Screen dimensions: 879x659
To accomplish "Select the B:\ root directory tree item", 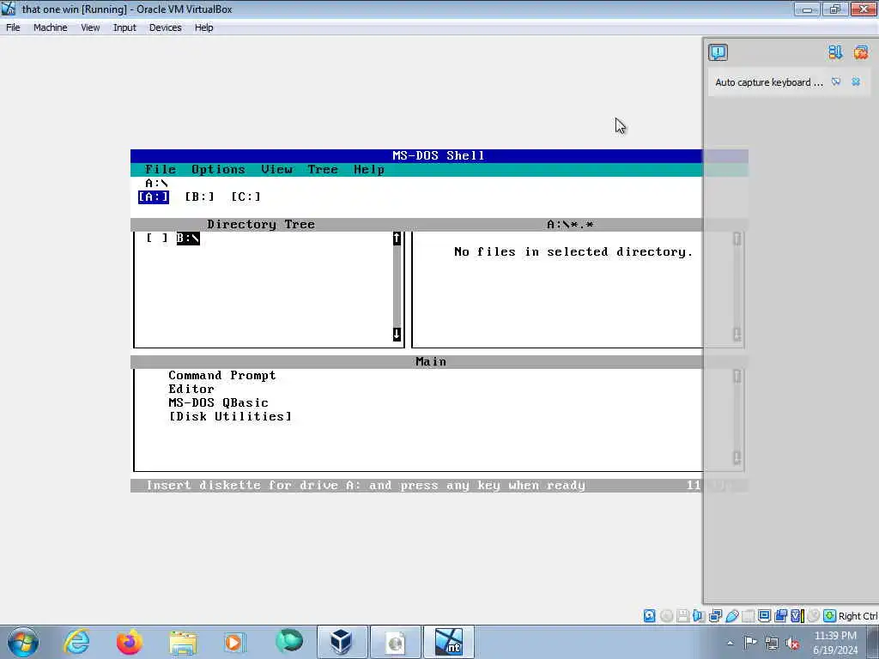I will coord(188,239).
